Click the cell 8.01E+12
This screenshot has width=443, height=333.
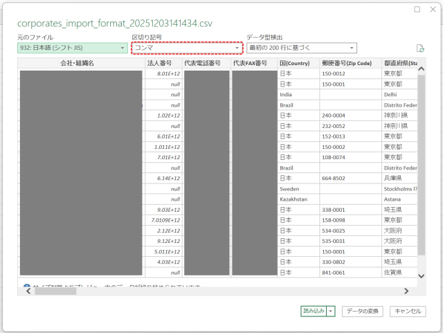(x=163, y=73)
